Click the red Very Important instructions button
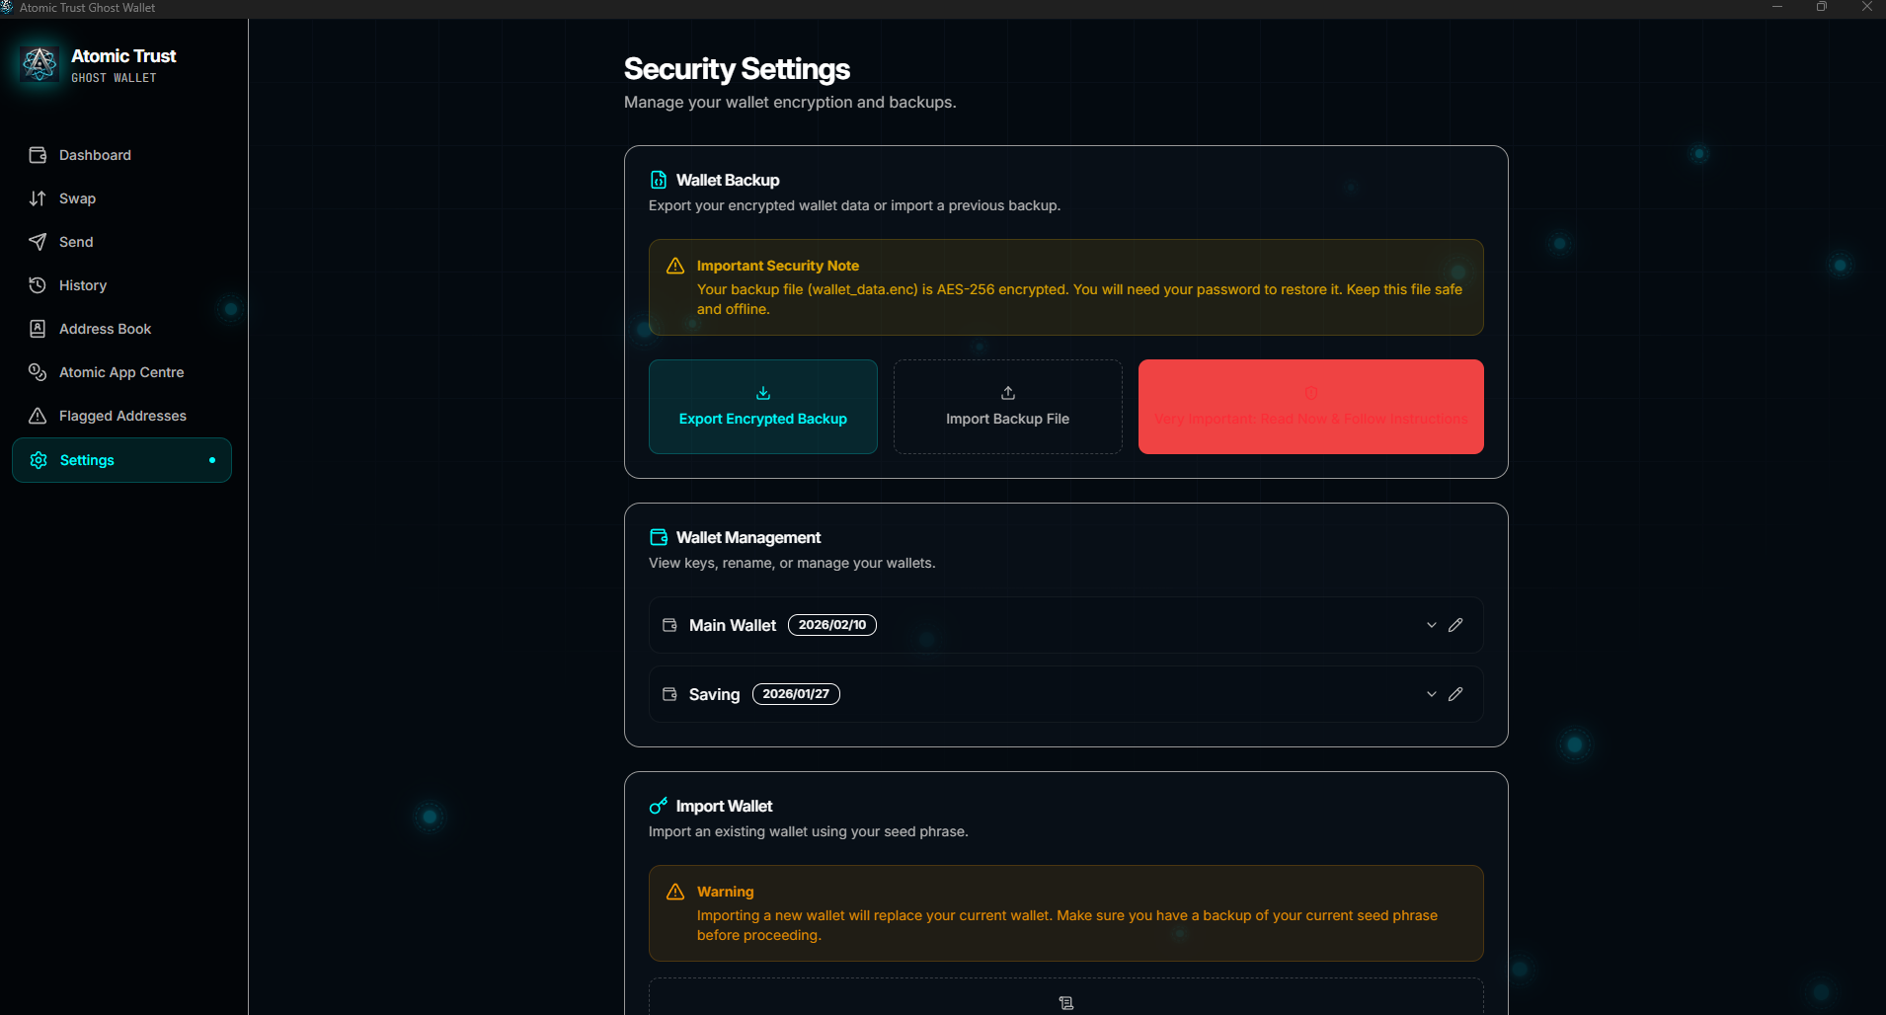1886x1015 pixels. pos(1311,407)
